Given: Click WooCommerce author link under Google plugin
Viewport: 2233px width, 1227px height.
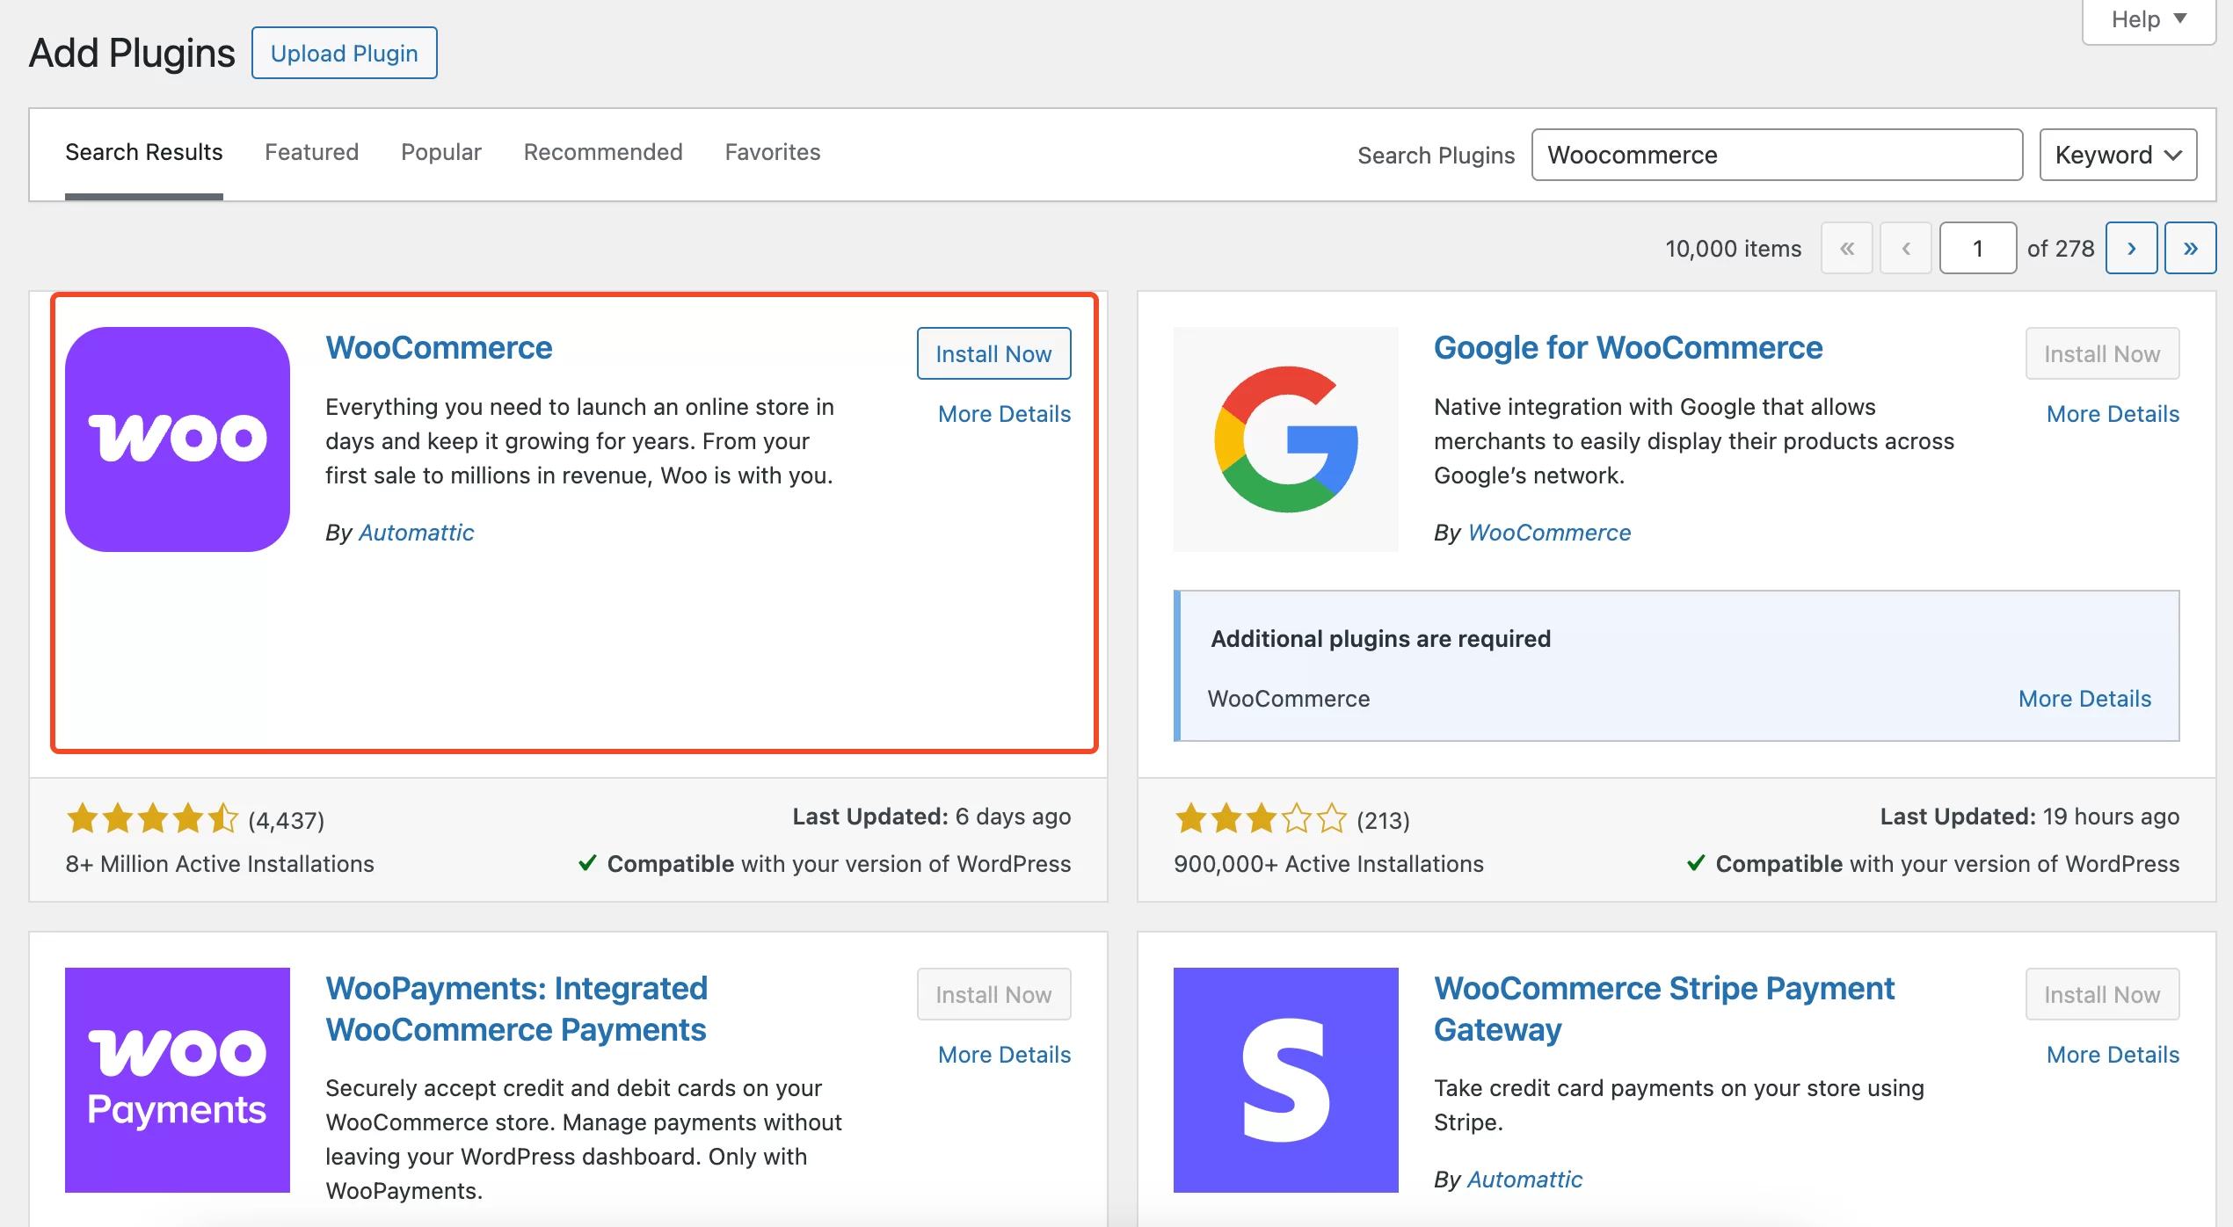Looking at the screenshot, I should click(1550, 532).
